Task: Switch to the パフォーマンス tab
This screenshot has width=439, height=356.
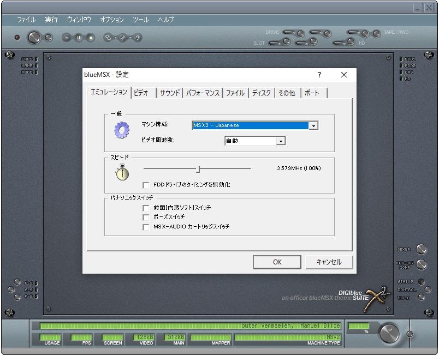Action: [x=203, y=93]
